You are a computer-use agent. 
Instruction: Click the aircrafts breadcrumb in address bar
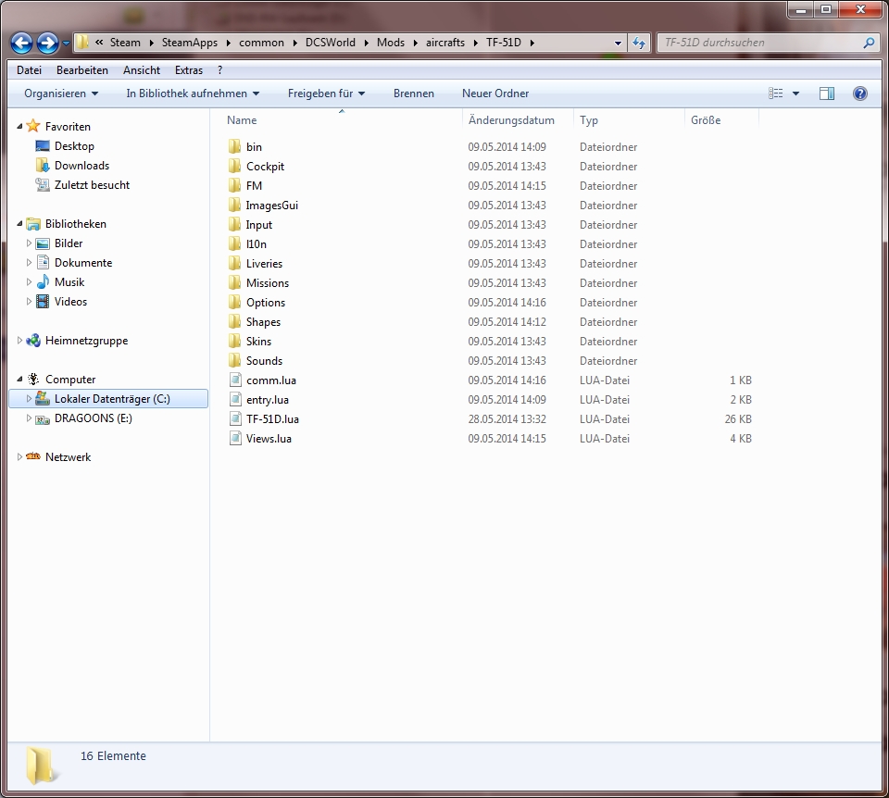click(x=445, y=43)
